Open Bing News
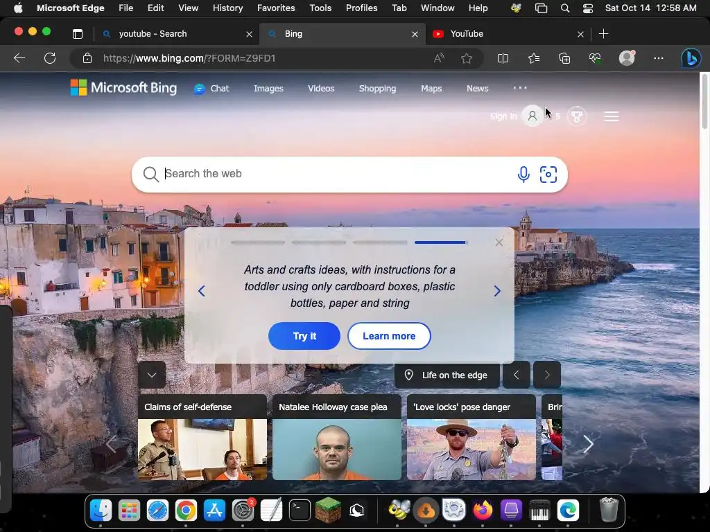Image resolution: width=710 pixels, height=532 pixels. click(477, 89)
